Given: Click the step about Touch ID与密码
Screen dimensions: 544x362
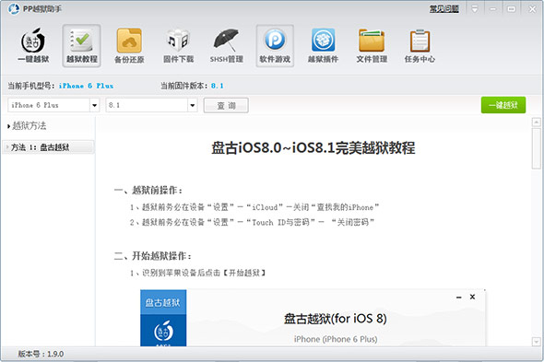Looking at the screenshot, I should [252, 222].
